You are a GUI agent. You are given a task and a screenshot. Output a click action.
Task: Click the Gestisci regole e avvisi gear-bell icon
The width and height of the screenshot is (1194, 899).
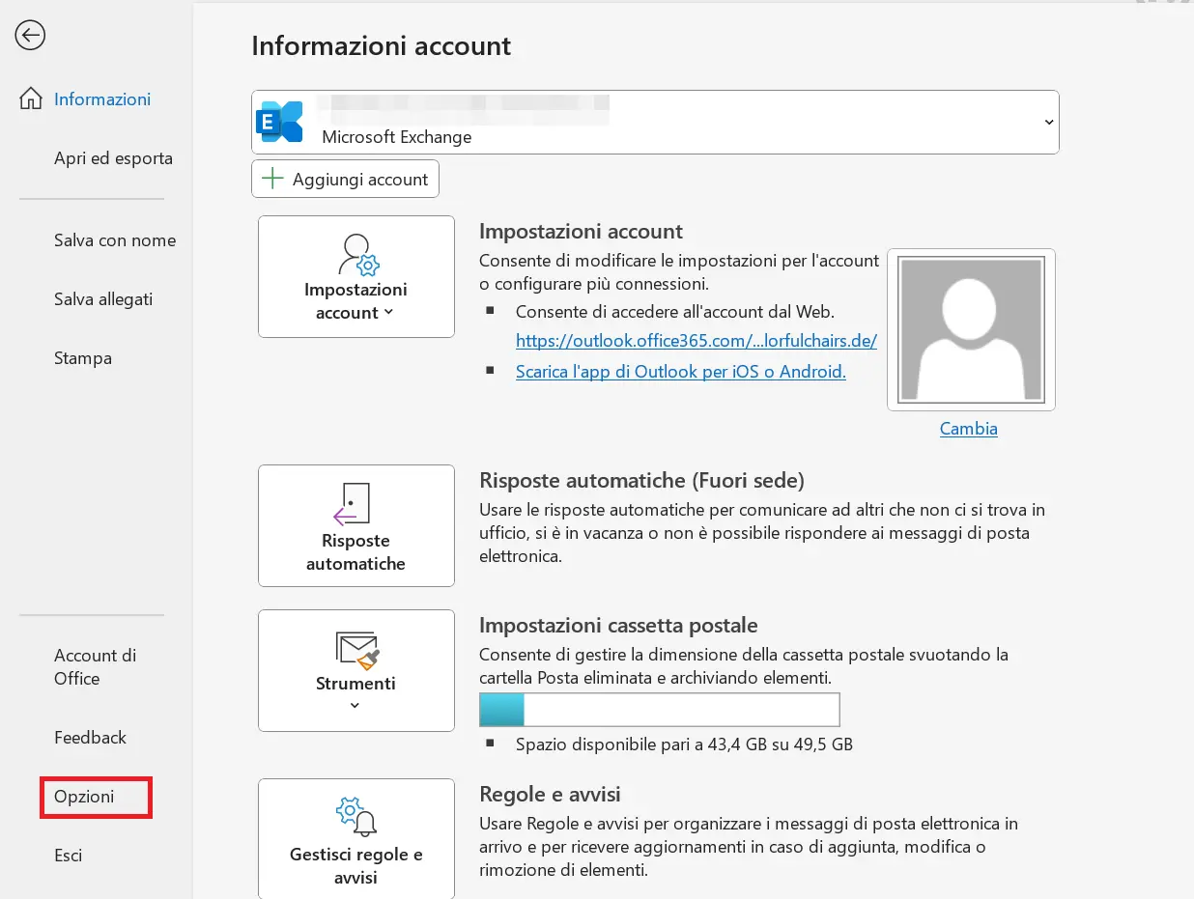pos(355,818)
